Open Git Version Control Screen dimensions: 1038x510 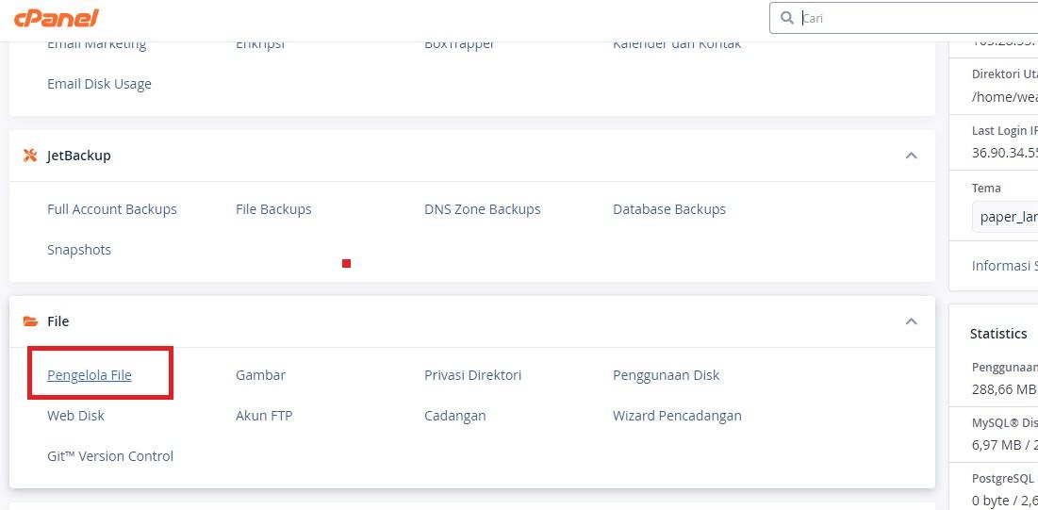click(110, 456)
